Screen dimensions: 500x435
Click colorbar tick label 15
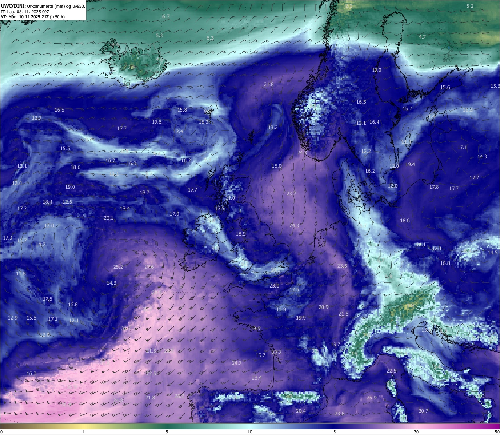coord(333,432)
